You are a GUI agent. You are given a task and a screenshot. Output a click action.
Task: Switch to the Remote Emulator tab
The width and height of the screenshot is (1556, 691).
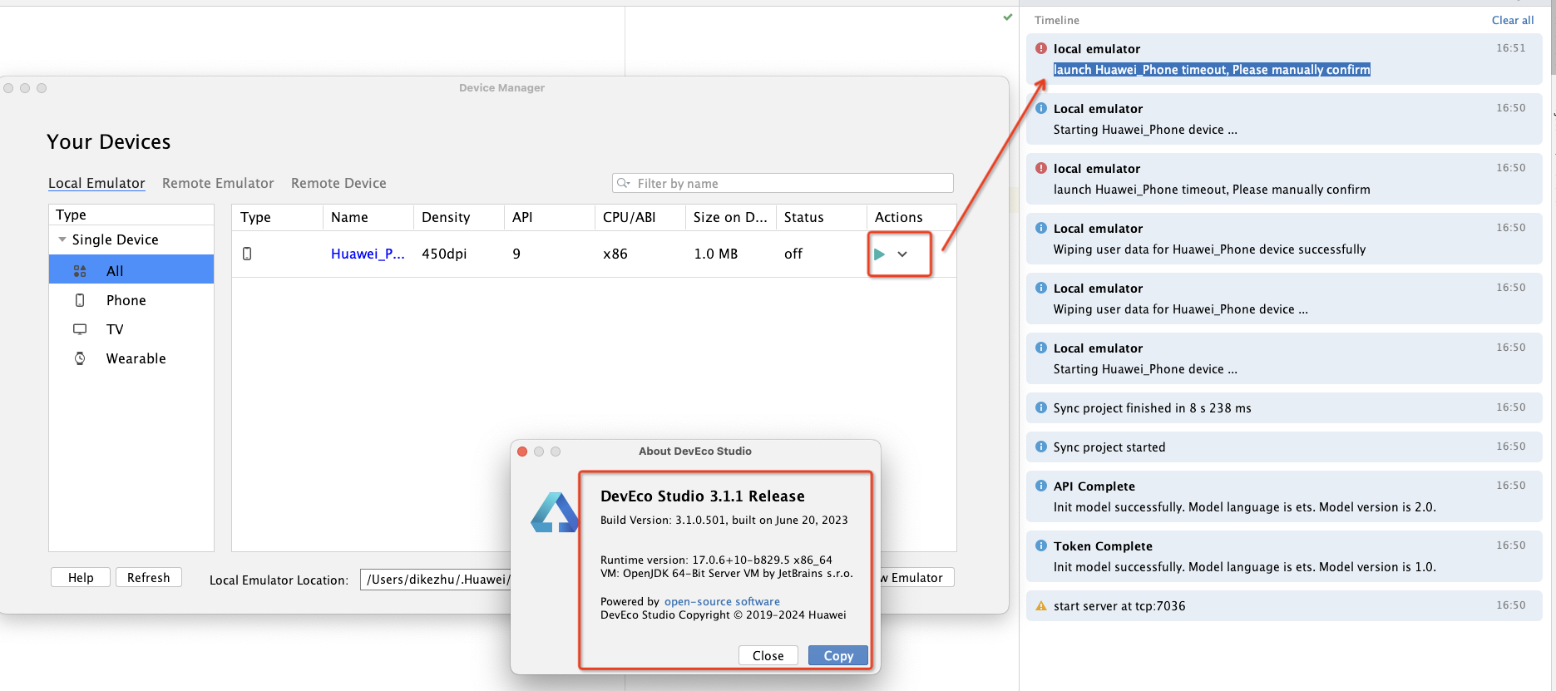(218, 183)
